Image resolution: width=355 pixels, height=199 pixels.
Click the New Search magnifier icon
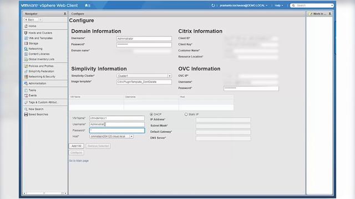(26, 109)
